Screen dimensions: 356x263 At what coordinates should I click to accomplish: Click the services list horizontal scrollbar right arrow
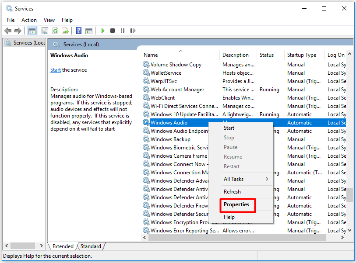pyautogui.click(x=342, y=237)
